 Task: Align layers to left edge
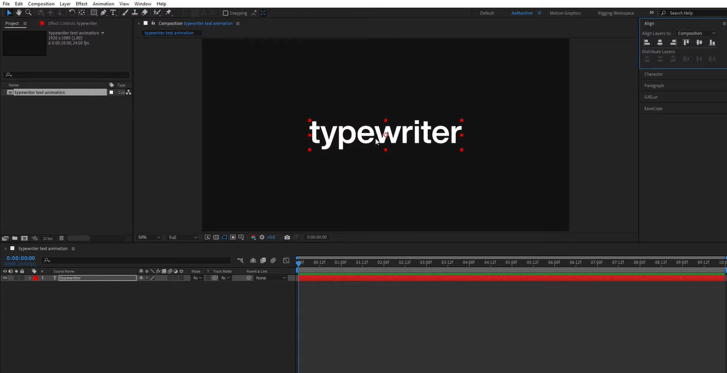646,43
